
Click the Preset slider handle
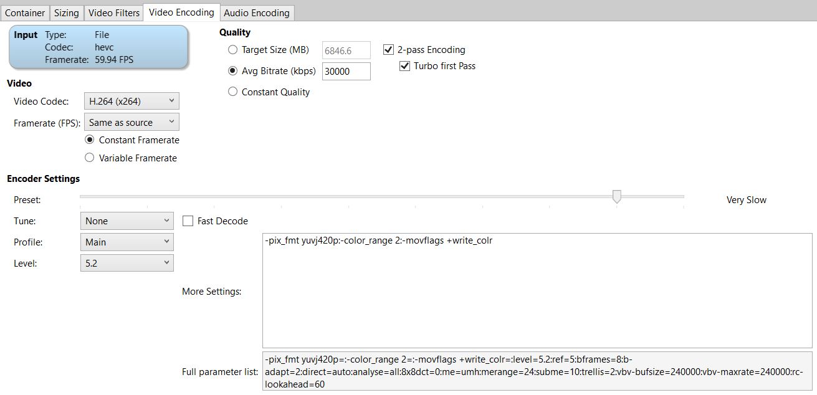tap(617, 197)
